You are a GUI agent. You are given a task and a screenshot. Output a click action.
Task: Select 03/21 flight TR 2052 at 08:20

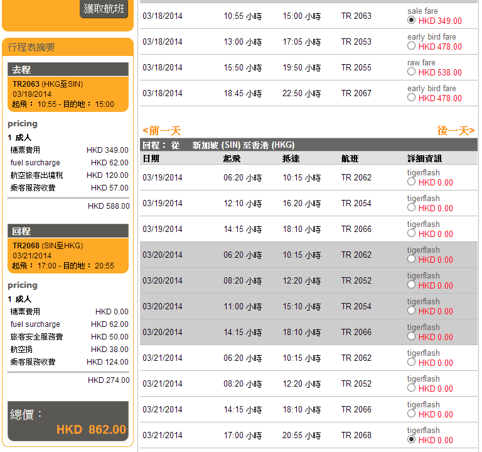coord(412,389)
